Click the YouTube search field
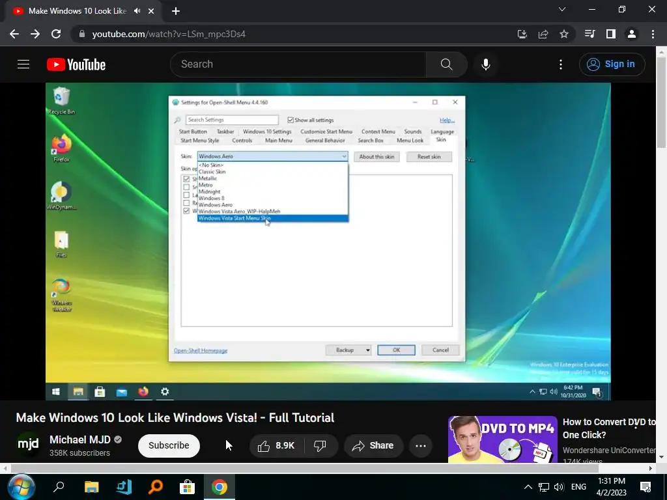This screenshot has height=500, width=667. tap(298, 64)
